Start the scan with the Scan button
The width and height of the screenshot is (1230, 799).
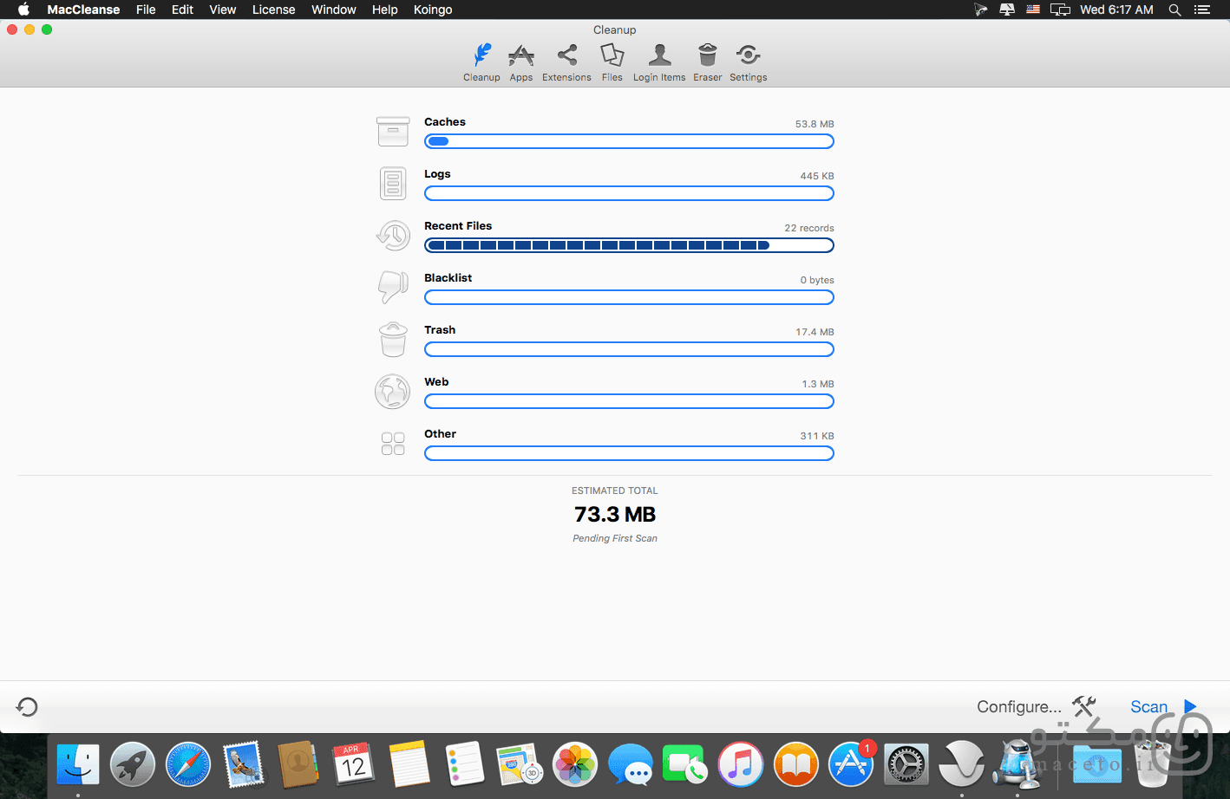pyautogui.click(x=1149, y=707)
